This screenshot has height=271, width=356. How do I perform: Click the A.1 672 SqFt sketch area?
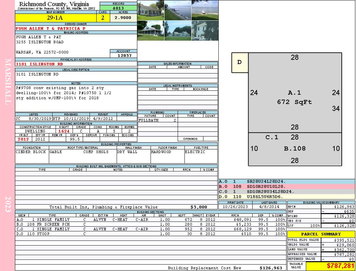pyautogui.click(x=294, y=97)
